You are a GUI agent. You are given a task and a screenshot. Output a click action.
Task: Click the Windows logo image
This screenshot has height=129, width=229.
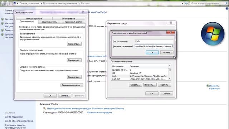(x=213, y=34)
